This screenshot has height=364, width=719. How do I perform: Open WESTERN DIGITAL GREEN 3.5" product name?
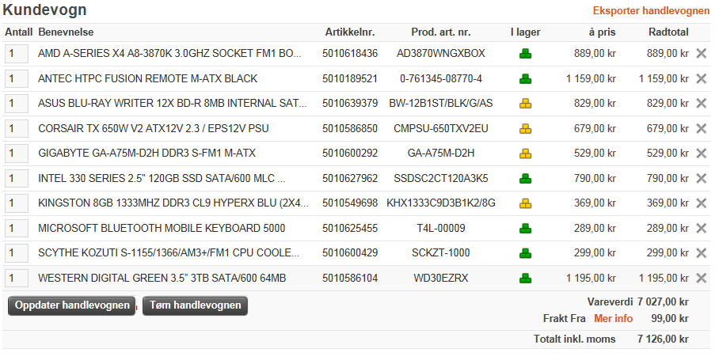tap(162, 278)
